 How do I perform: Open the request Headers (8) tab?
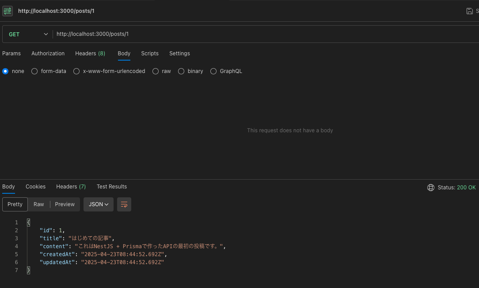click(90, 54)
